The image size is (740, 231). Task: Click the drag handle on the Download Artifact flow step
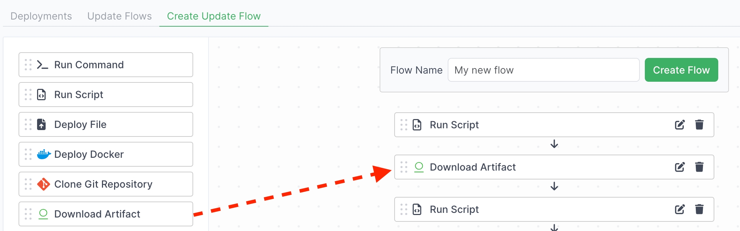pyautogui.click(x=404, y=167)
